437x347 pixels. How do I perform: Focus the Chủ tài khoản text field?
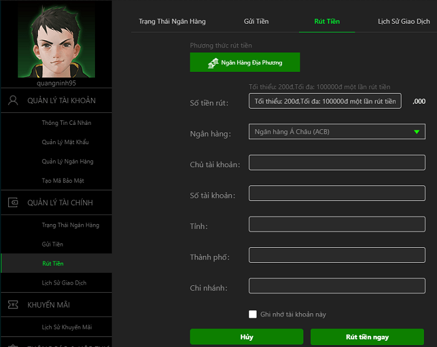336,163
